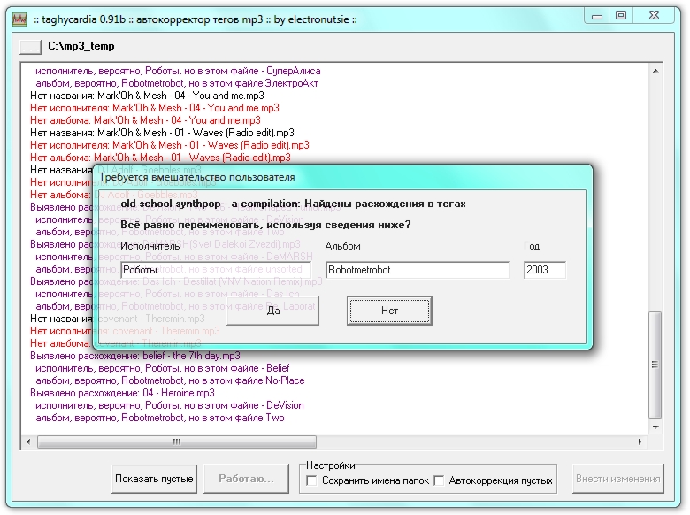Select top log line ending 'СуперАлиса'
Viewport: 690px width, 515px height.
coord(178,71)
